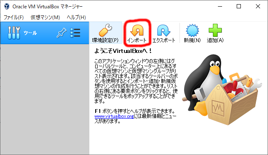The image size is (268, 155).
Task: Add an existing VM with 追加(A)
Action: pos(215,33)
